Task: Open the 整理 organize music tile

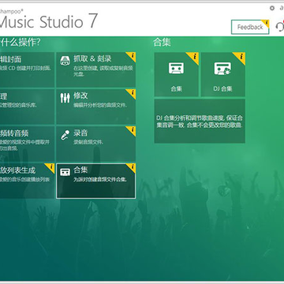Action: tap(27, 106)
